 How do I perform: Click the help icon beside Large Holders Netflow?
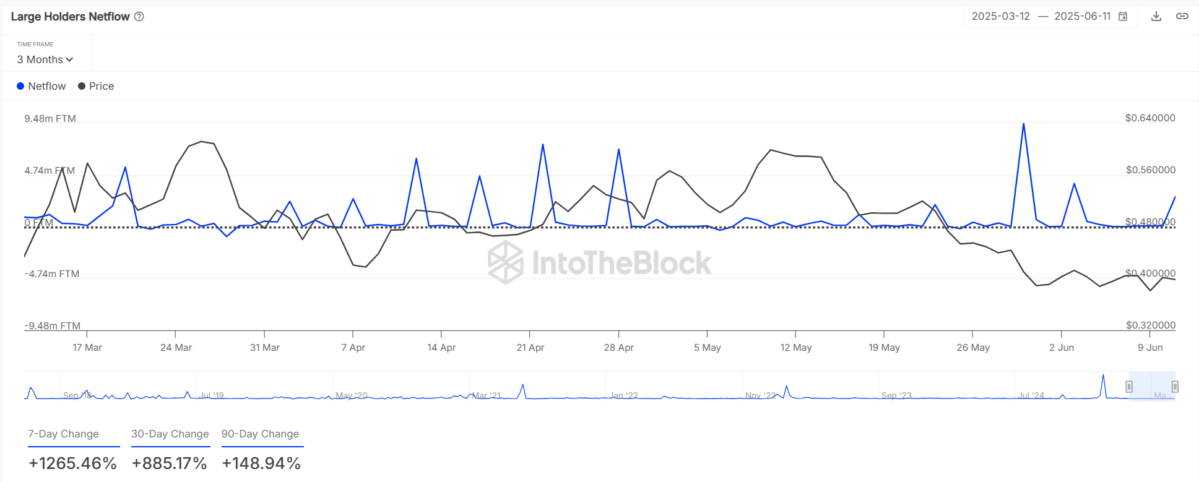[139, 17]
